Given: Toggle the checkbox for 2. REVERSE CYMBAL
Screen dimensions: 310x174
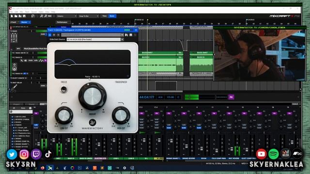Looking at the screenshot, I should [12, 119].
